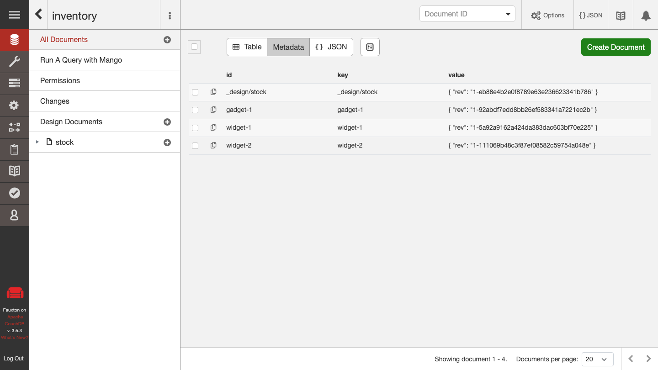Open Design Documents section
The image size is (658, 370).
[x=71, y=122]
